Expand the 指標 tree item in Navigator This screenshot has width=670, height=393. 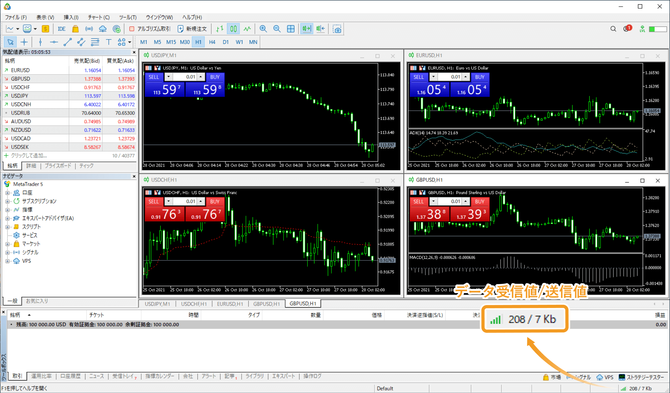pyautogui.click(x=7, y=210)
